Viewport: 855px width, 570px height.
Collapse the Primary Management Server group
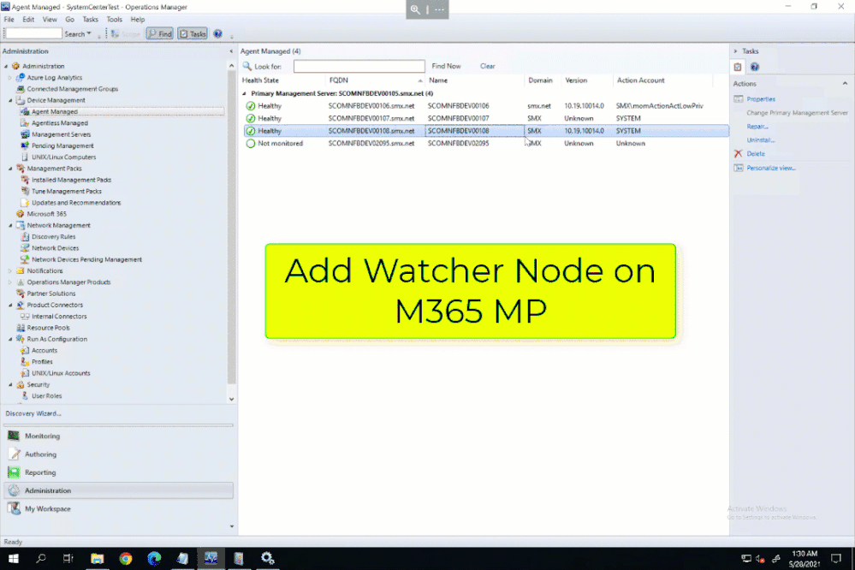244,93
